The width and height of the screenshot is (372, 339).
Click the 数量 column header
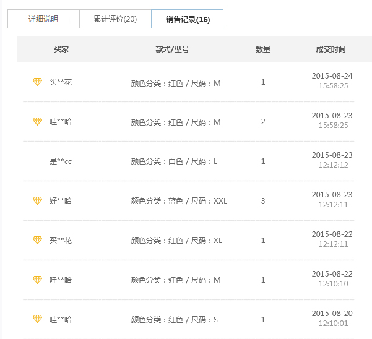(263, 49)
